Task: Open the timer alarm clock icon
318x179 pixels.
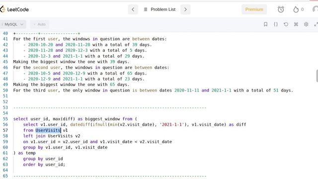Action: 281,9
